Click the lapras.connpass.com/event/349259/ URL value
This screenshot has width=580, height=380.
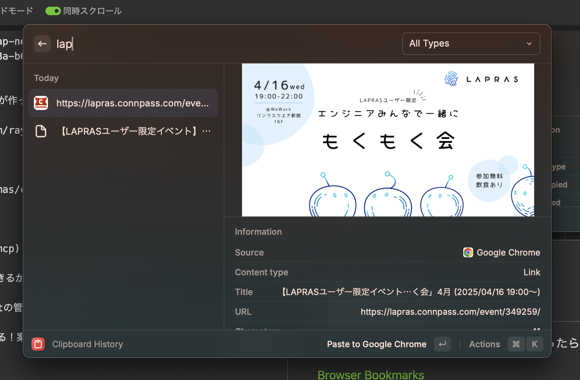(450, 312)
